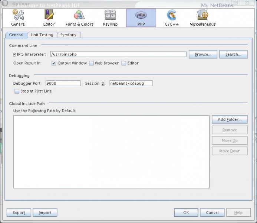Focus the Debugger Port field
The image size is (257, 223).
(63, 83)
